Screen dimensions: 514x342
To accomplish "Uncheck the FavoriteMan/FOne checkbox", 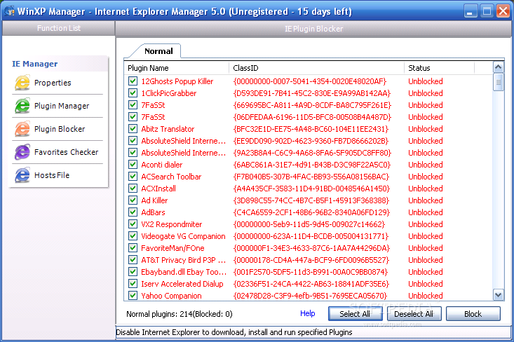I will tap(133, 248).
